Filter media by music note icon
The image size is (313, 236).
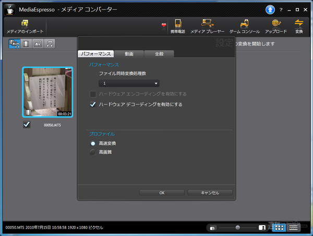(x=50, y=44)
